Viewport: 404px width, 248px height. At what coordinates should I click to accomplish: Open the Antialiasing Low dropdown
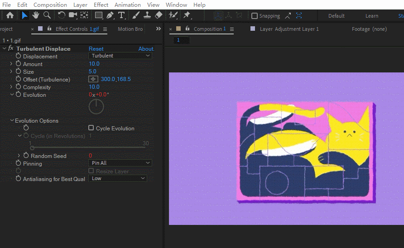[118, 178]
